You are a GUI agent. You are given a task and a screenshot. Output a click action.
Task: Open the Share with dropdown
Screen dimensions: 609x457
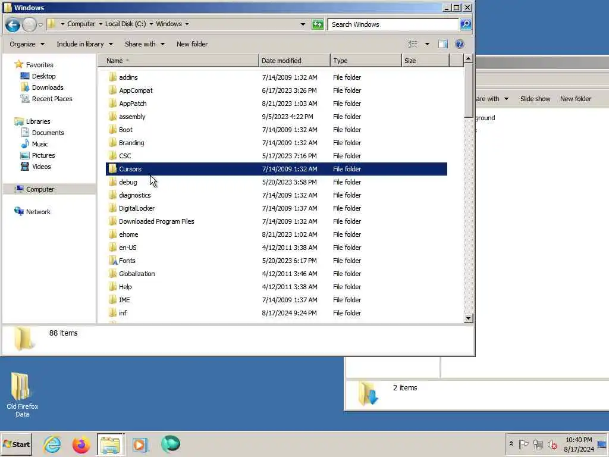pyautogui.click(x=145, y=44)
